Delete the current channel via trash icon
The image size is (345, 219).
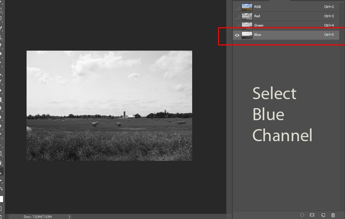333,215
